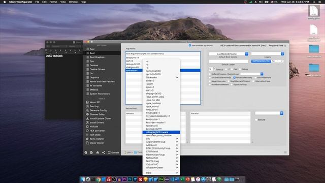The height and width of the screenshot is (183, 325).
Task: Expand the Darkwake submenu
Action: (161, 78)
